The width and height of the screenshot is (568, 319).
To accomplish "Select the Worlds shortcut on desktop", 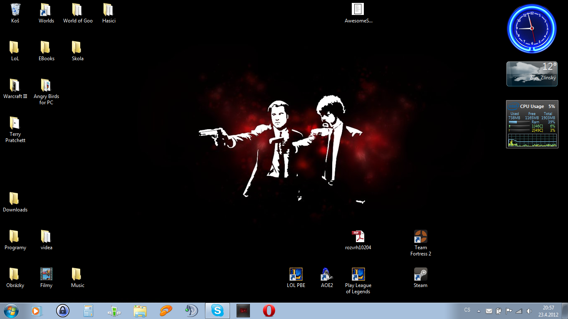I will (46, 13).
